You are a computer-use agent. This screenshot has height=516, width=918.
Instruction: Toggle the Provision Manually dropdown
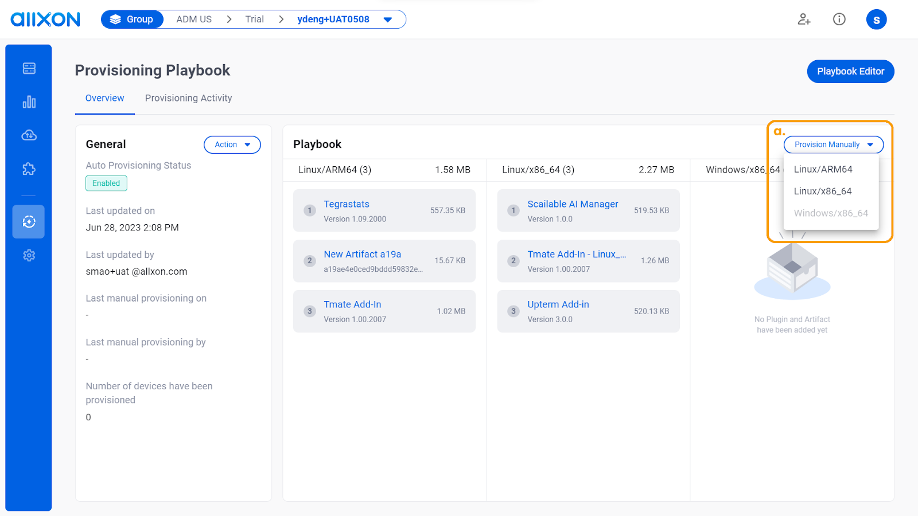point(833,144)
